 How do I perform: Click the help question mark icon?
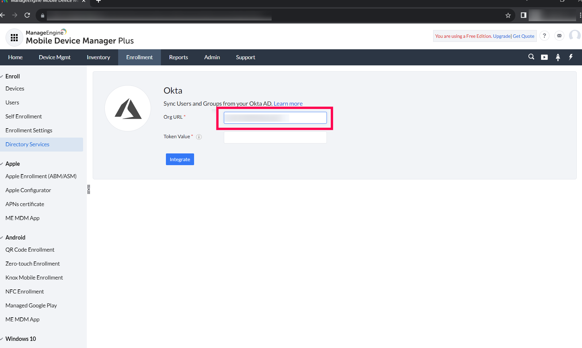[x=544, y=36]
